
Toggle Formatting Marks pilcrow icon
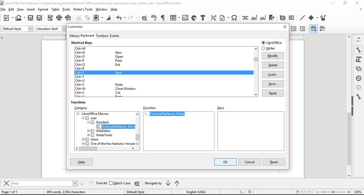163,18
